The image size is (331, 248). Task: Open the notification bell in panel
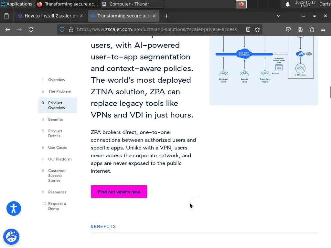(287, 4)
